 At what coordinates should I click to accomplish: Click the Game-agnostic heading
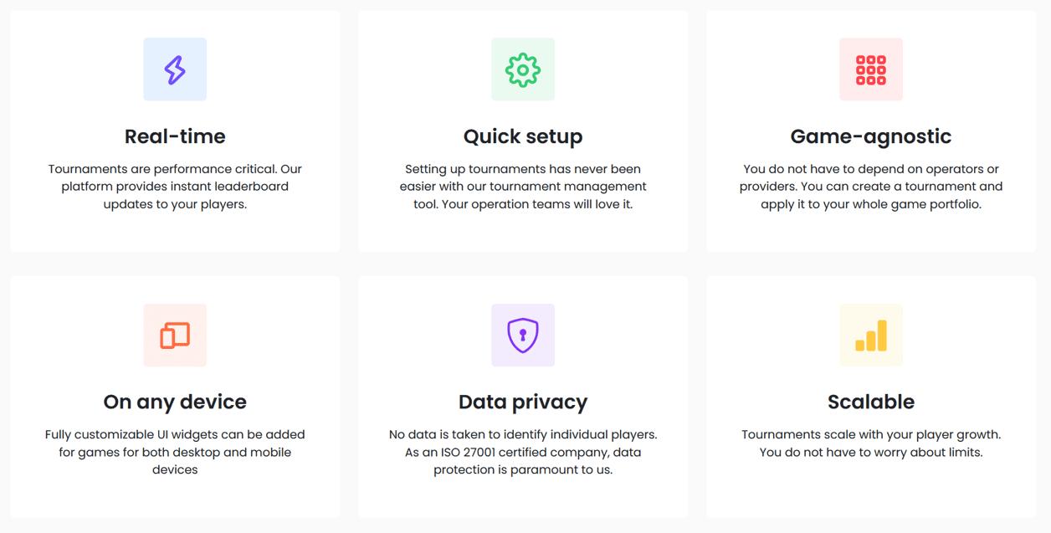871,136
